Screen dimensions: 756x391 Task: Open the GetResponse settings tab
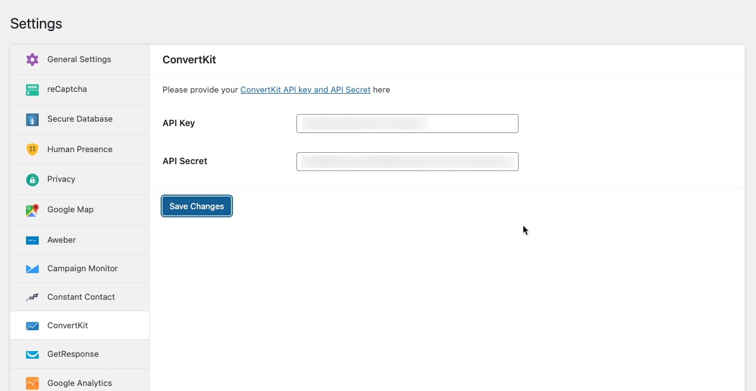(x=73, y=354)
